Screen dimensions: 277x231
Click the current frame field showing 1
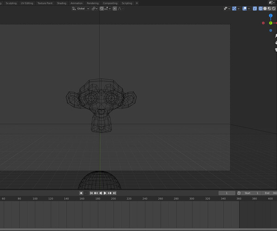pyautogui.click(x=227, y=193)
